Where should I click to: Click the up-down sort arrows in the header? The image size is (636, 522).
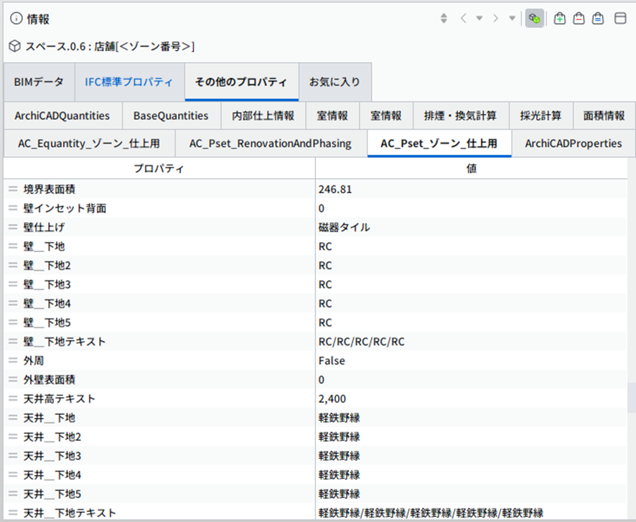pyautogui.click(x=444, y=18)
